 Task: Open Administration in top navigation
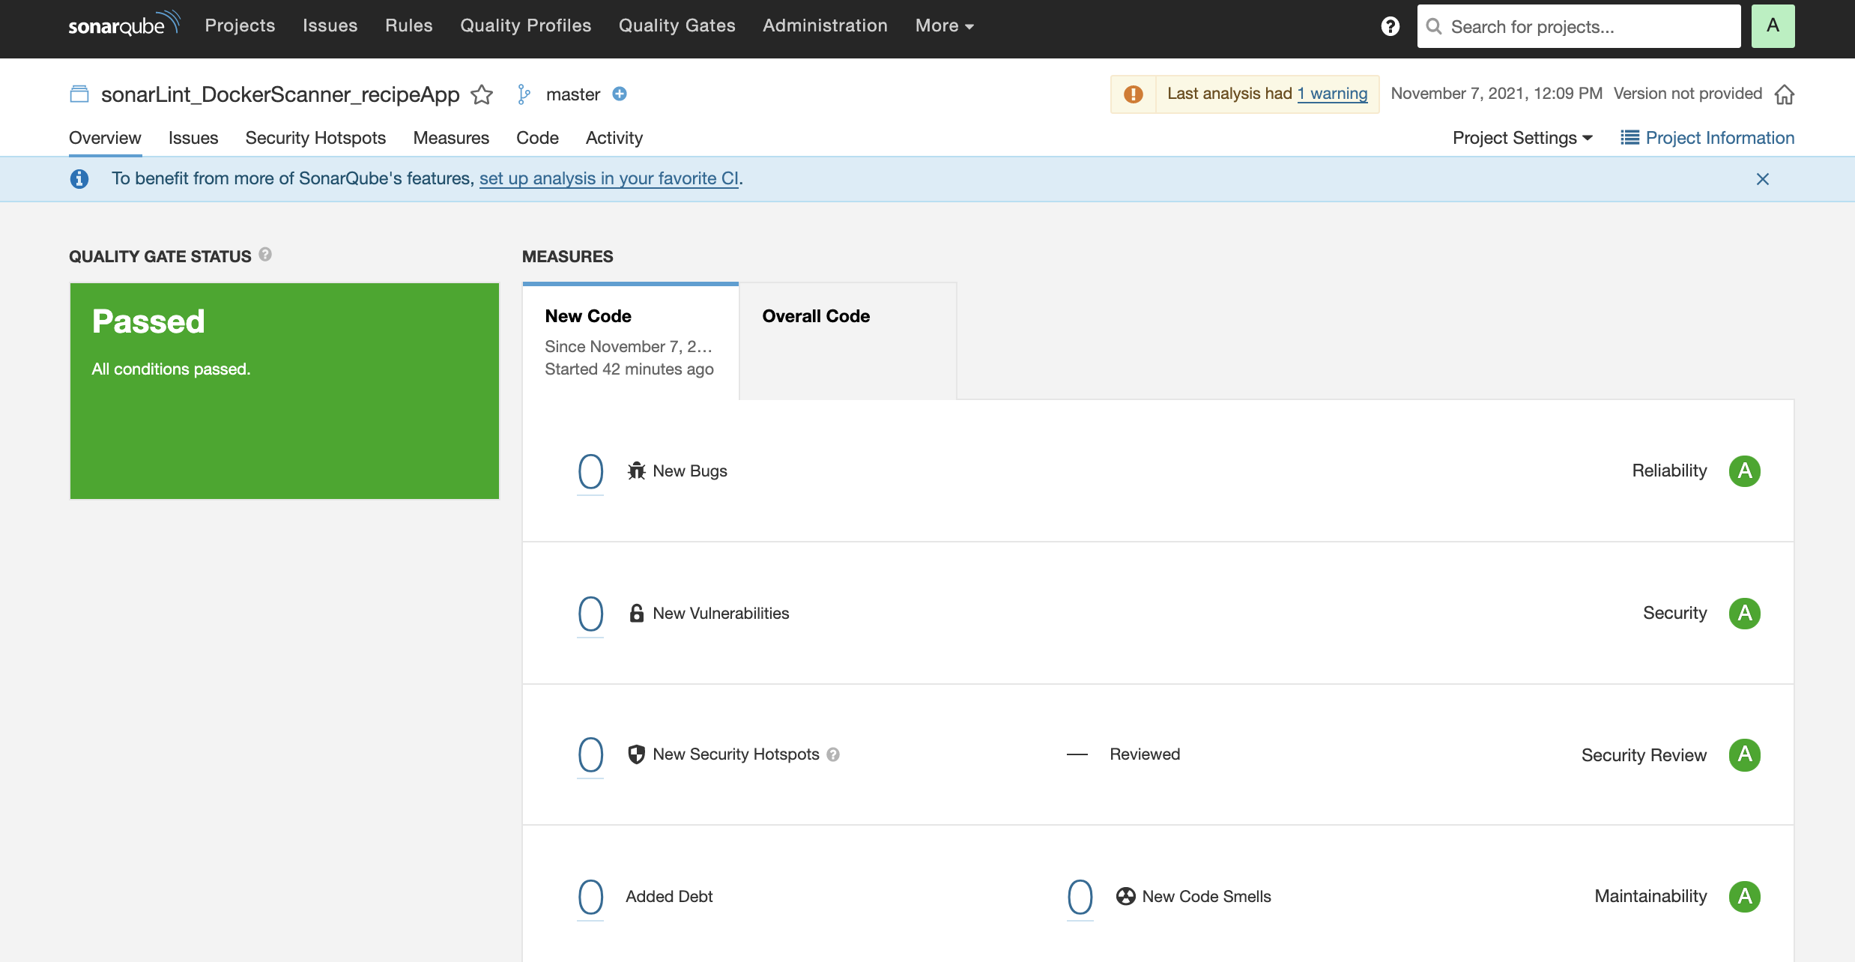tap(825, 25)
